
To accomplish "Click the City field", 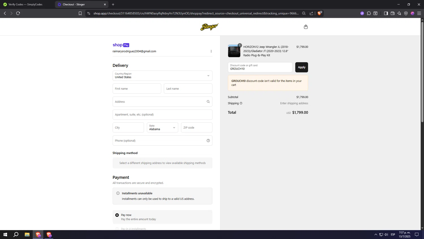I will point(128,128).
